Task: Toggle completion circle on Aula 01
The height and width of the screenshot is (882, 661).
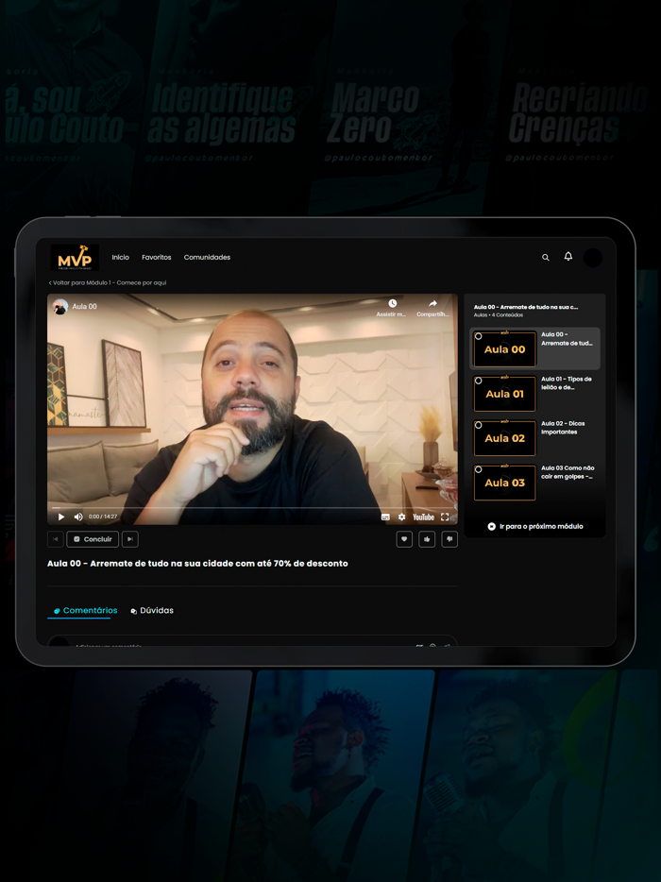Action: click(x=478, y=381)
